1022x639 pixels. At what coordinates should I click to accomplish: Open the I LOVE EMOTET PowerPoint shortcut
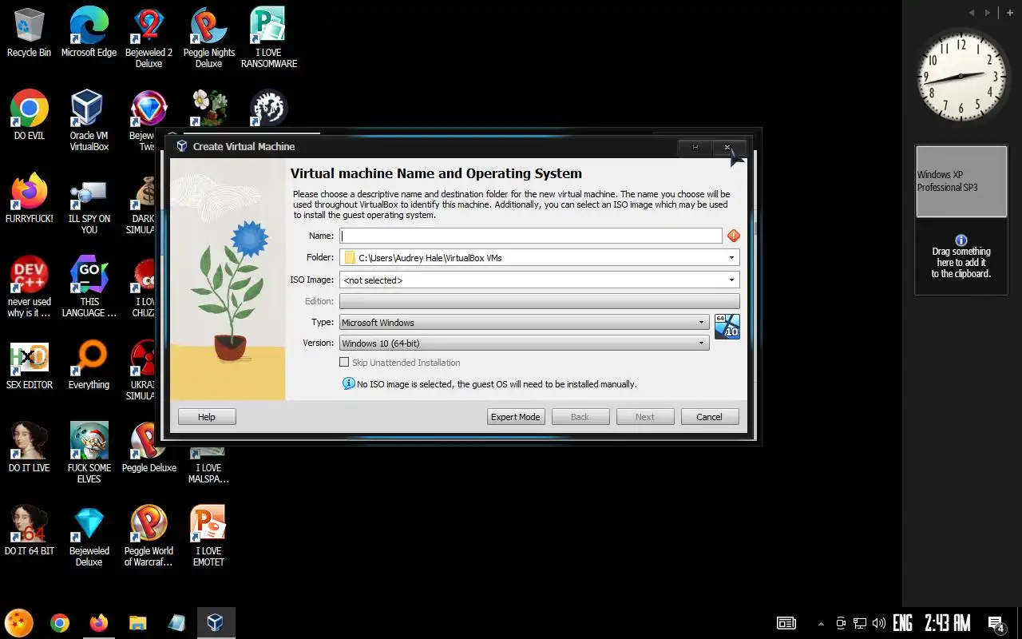(x=208, y=536)
